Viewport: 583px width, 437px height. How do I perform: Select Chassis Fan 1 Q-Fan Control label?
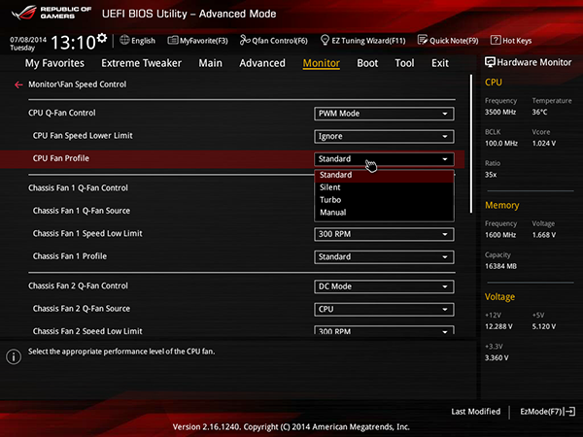point(78,188)
